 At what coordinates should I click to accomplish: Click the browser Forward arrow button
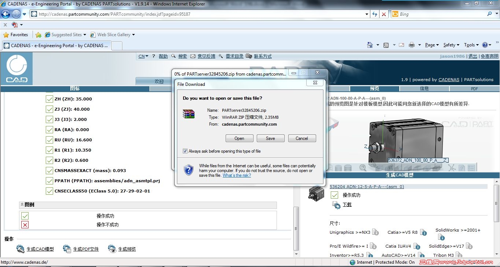point(16,14)
